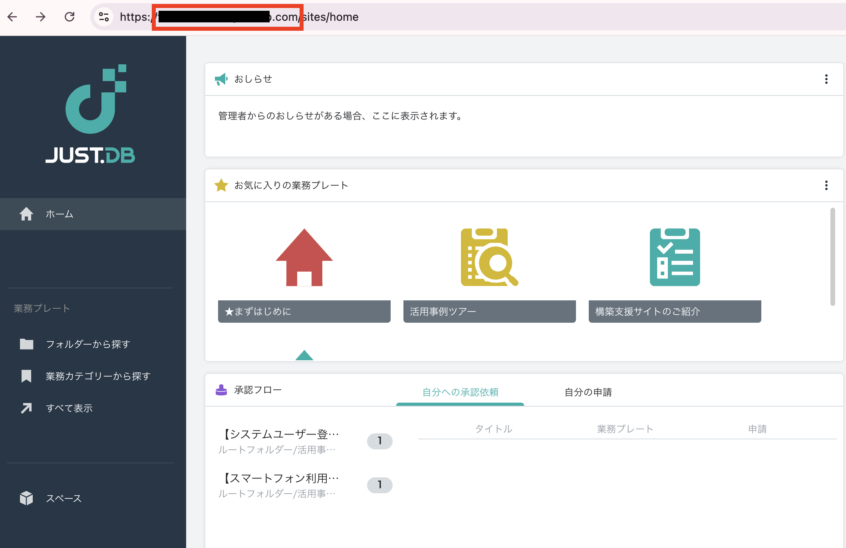The width and height of the screenshot is (846, 548).
Task: Select ホーム in the sidebar
Action: coord(59,214)
